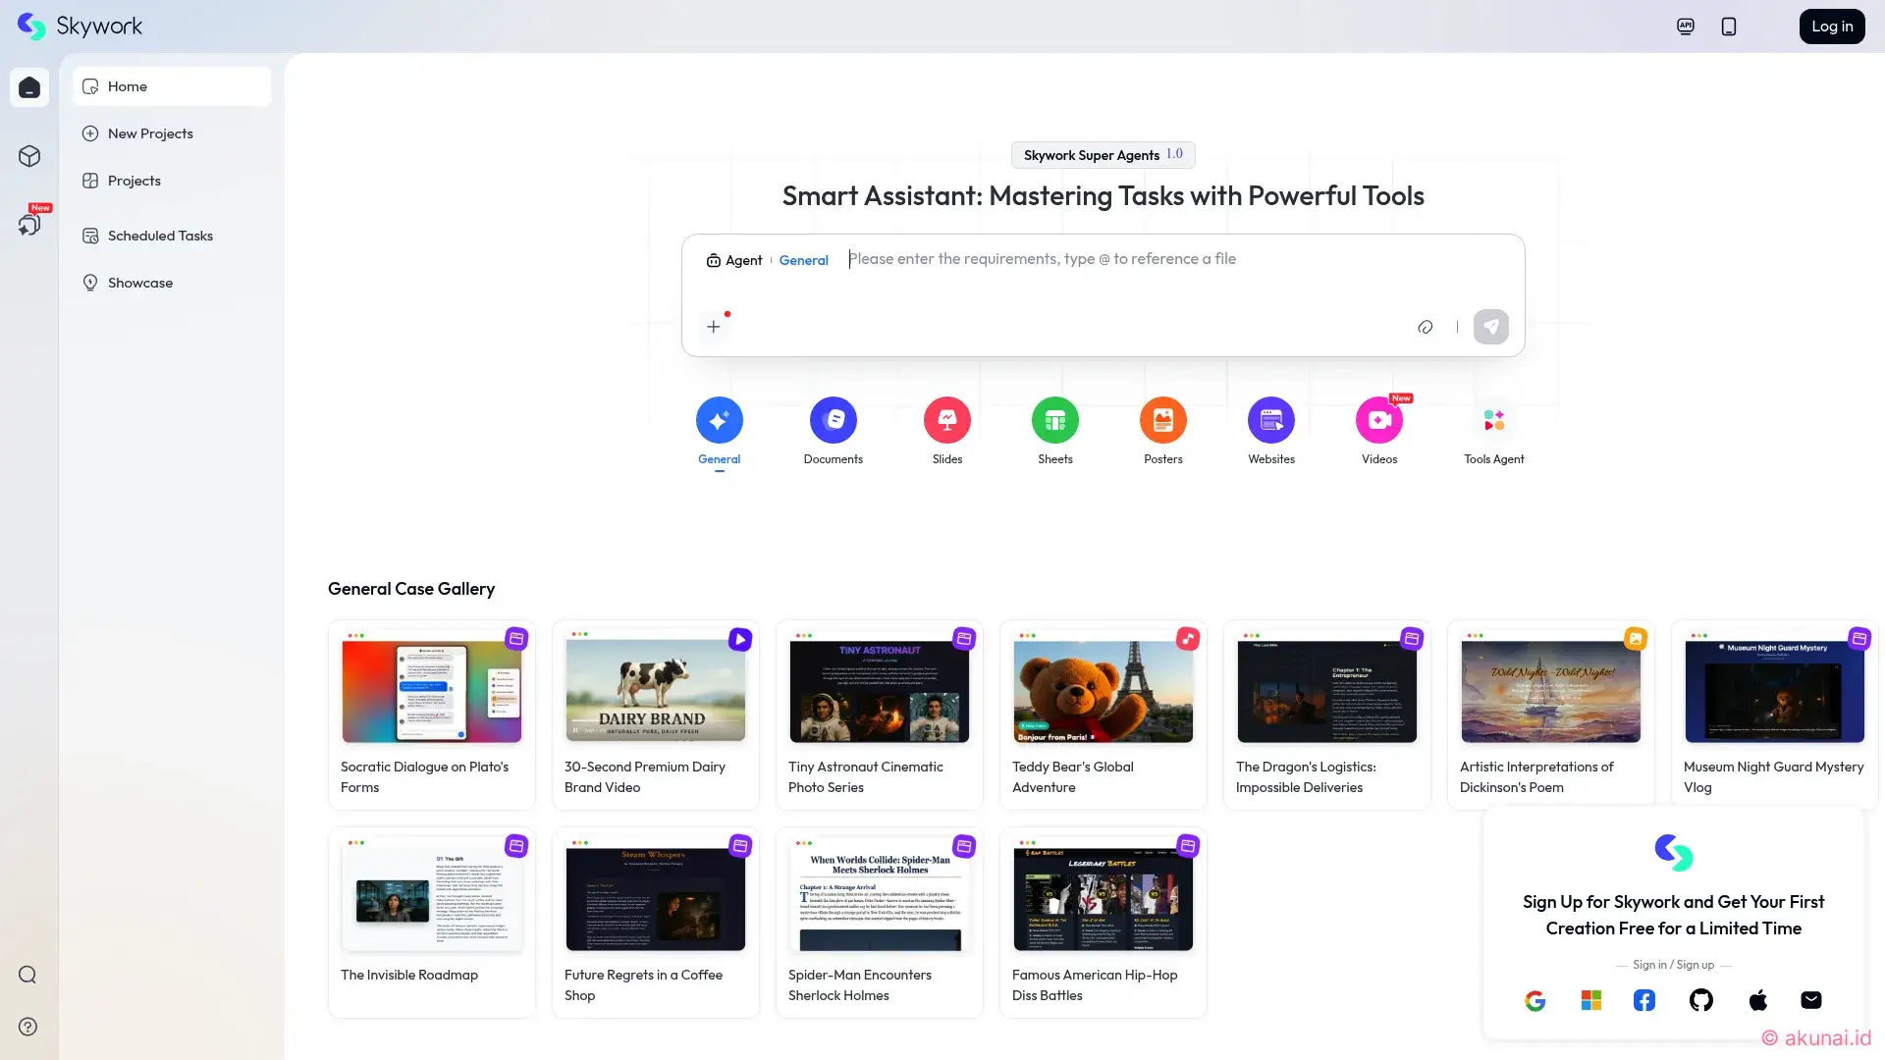1885x1060 pixels.
Task: Open the Websites agent icon
Action: [1270, 421]
